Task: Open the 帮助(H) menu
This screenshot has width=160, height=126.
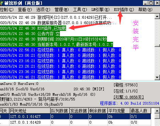Action: [x=145, y=10]
